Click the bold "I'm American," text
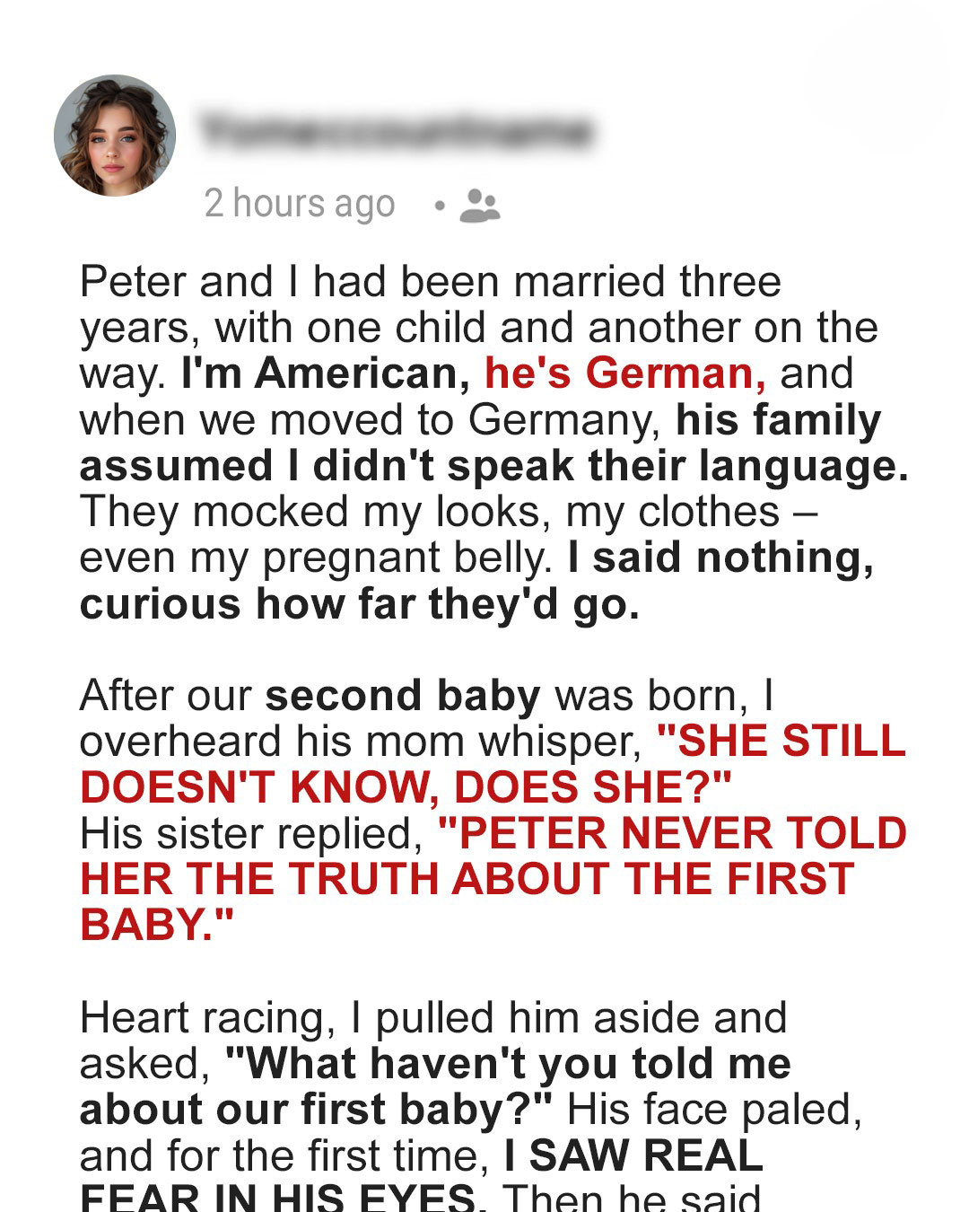This screenshot has width=969, height=1212. pyautogui.click(x=326, y=373)
